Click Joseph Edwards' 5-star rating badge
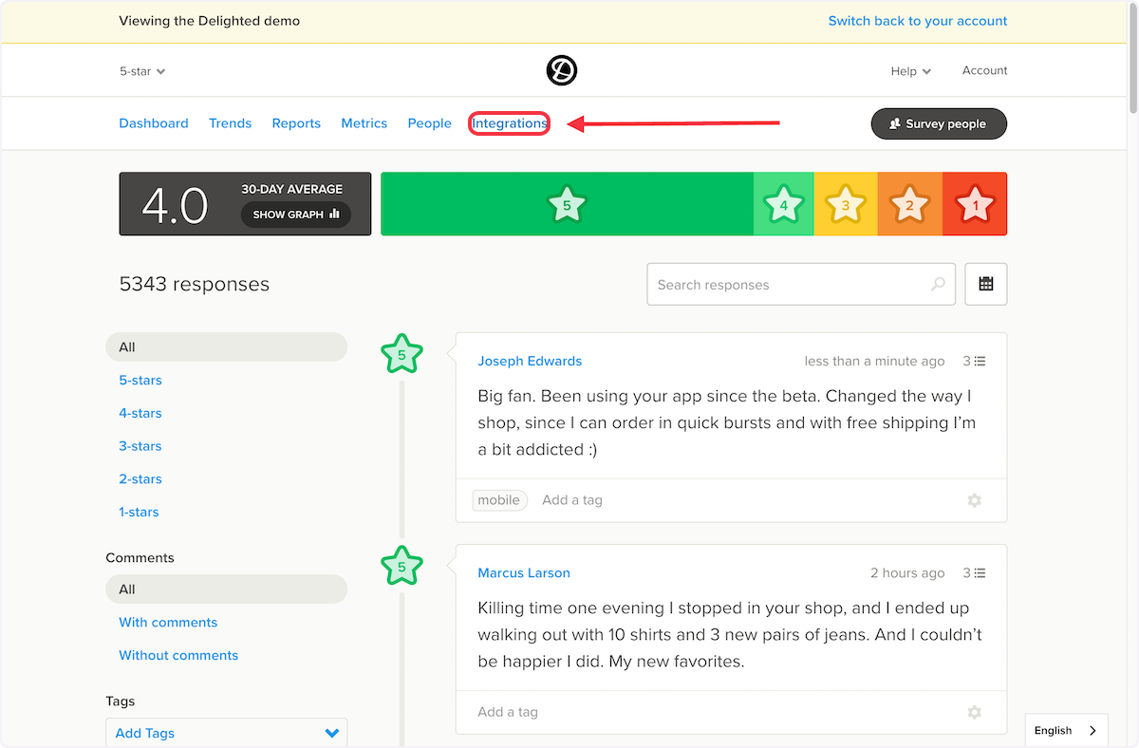The height and width of the screenshot is (748, 1139). pos(401,354)
